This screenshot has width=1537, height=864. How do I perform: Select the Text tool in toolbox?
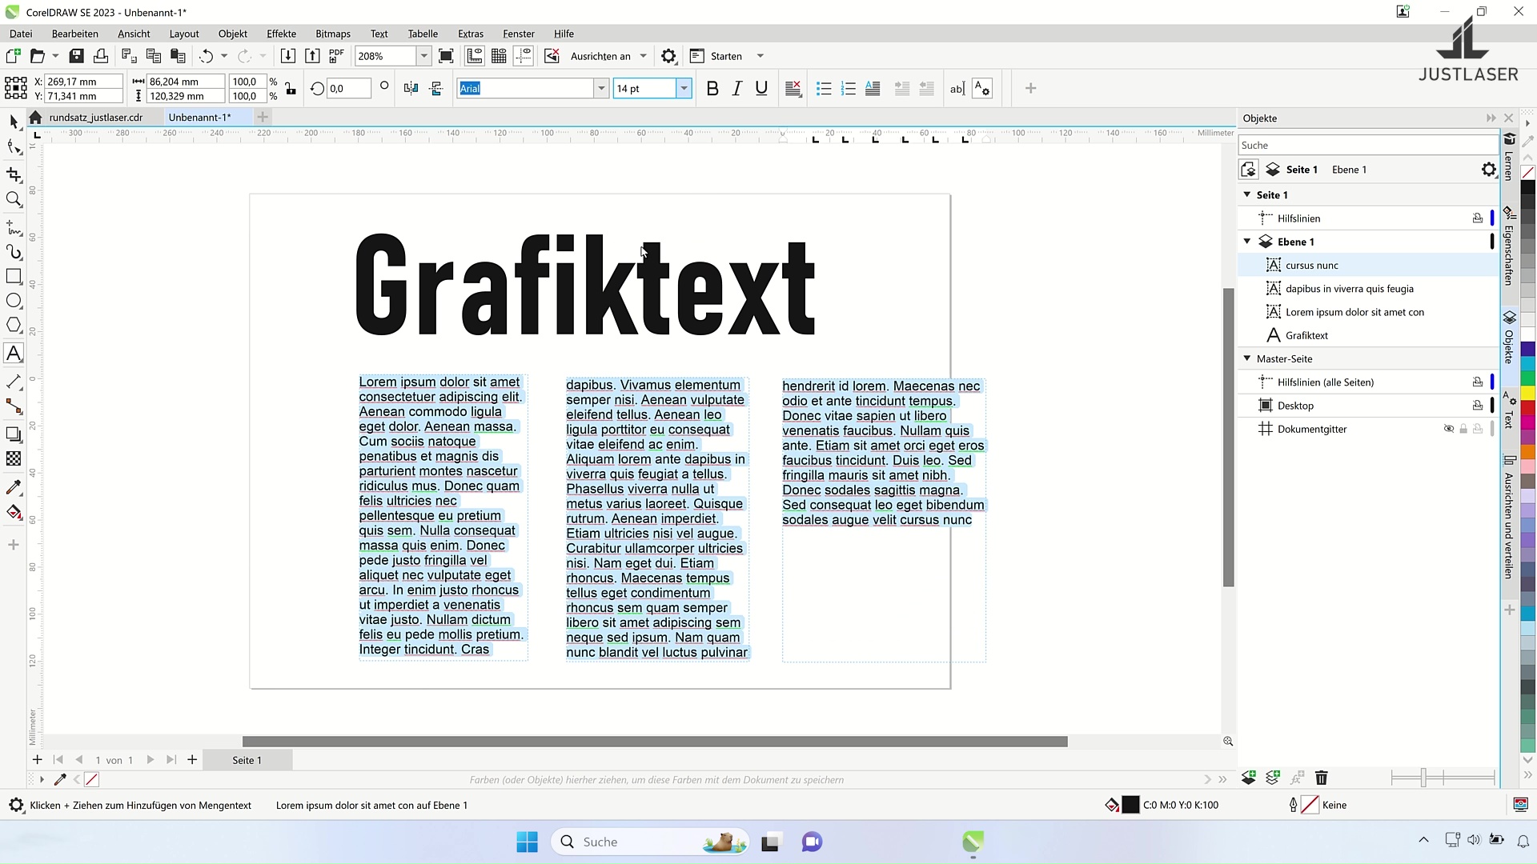coord(14,354)
